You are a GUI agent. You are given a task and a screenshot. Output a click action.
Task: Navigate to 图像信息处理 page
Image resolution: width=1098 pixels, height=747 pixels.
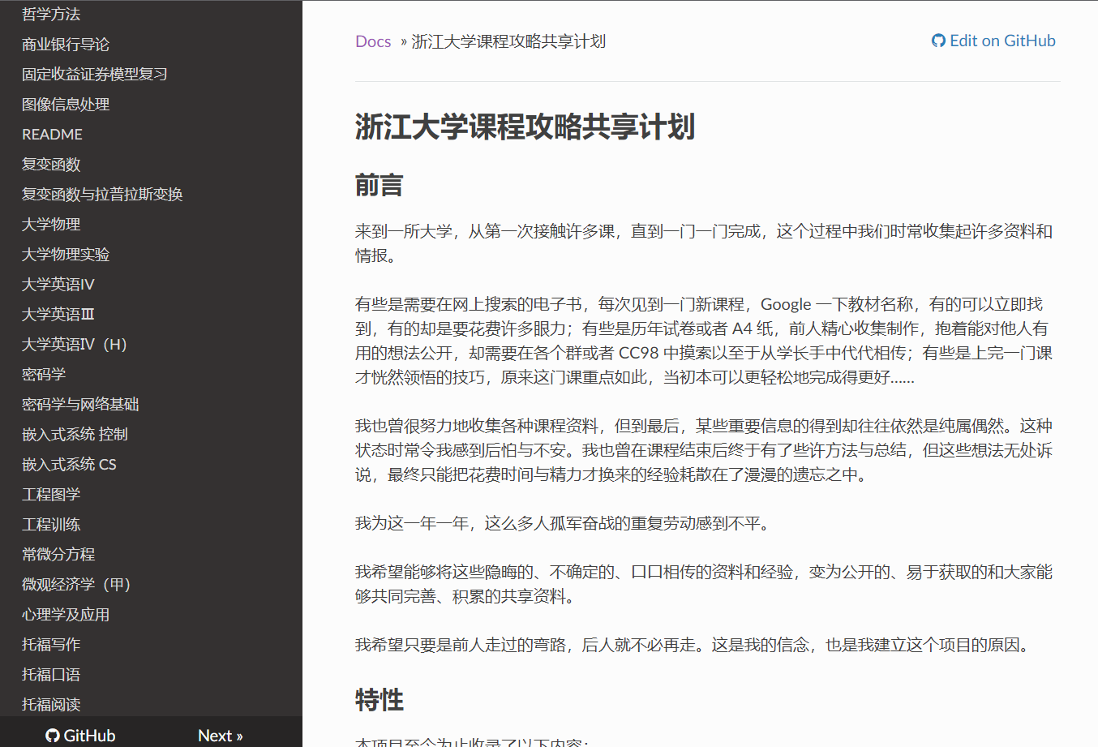click(66, 105)
